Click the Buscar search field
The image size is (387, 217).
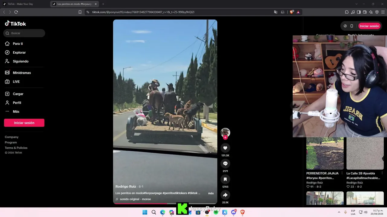(24, 33)
